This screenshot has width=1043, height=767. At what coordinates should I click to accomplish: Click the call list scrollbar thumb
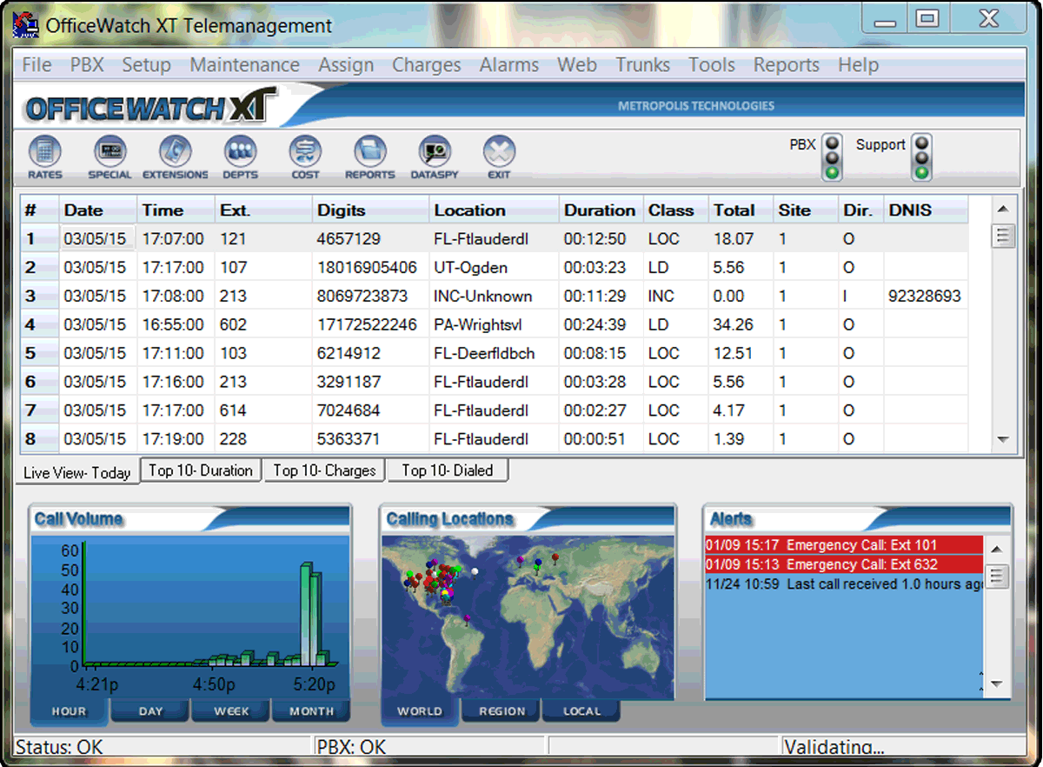(1003, 236)
